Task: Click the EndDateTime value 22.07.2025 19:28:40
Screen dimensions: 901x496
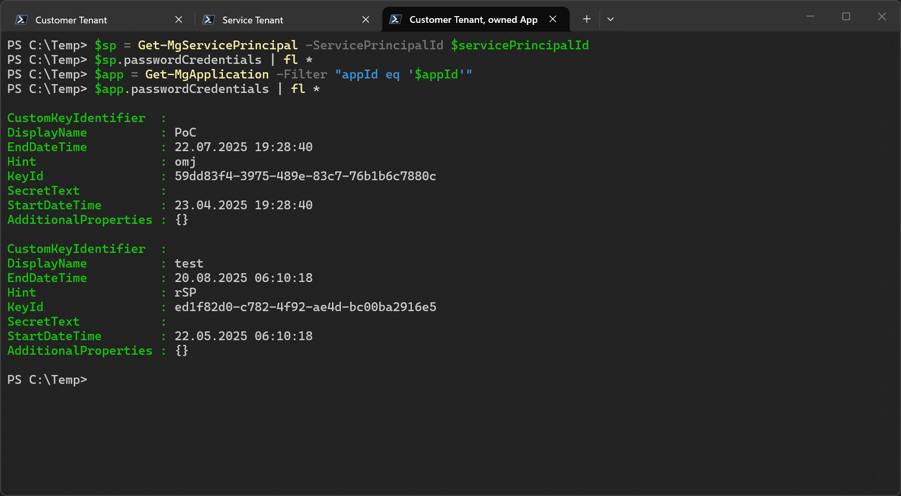Action: click(x=243, y=147)
